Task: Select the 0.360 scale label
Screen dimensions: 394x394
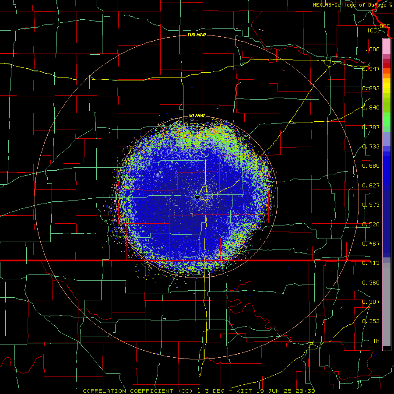Action: click(371, 283)
